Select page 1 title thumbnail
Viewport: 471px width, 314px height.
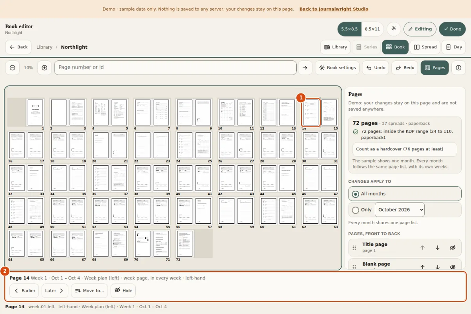point(35,112)
